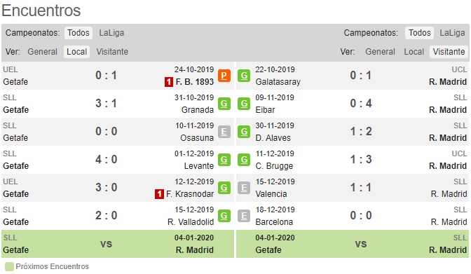This screenshot has width=471, height=274.
Task: Switch right view to Local
Action: pos(414,52)
